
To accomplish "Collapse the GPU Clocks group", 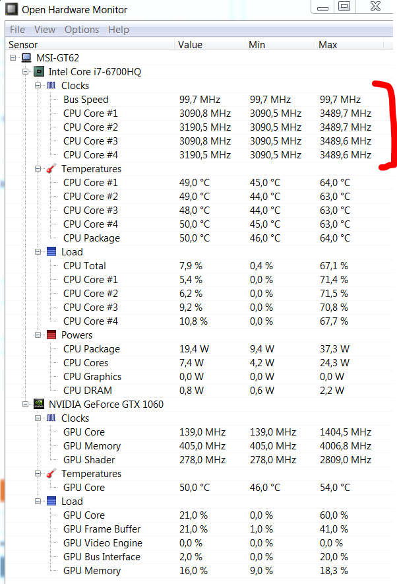I will point(38,418).
